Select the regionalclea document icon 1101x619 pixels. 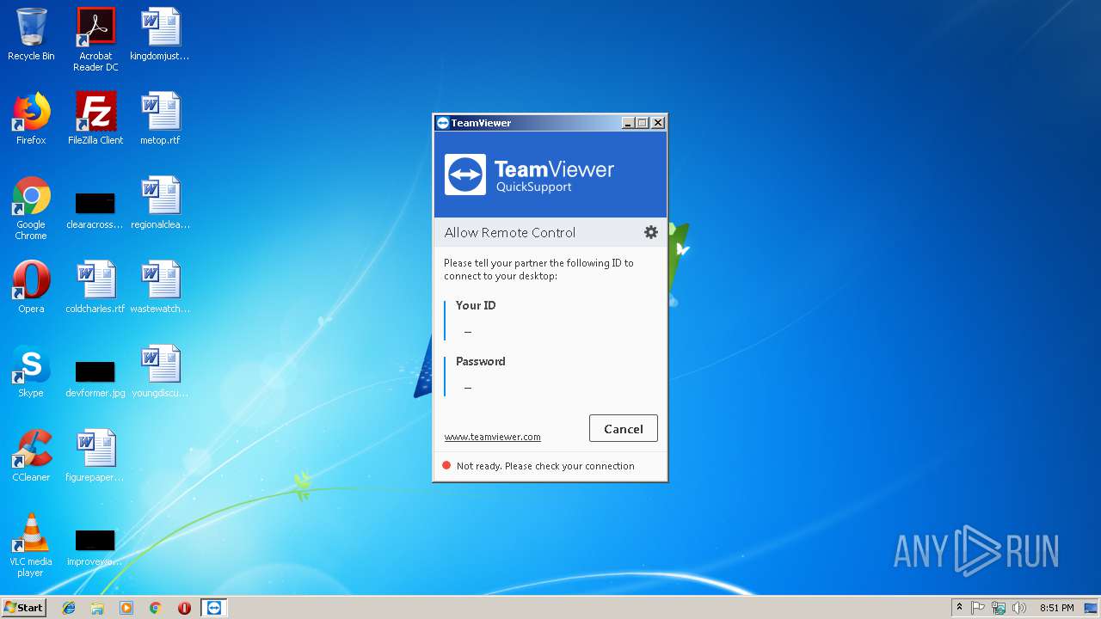[160, 203]
